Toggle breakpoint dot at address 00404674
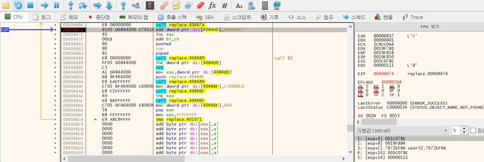This screenshot has height=162, width=484. 55,30
